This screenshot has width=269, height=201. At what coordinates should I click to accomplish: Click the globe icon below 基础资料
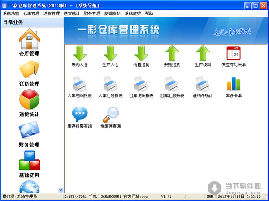[29, 187]
